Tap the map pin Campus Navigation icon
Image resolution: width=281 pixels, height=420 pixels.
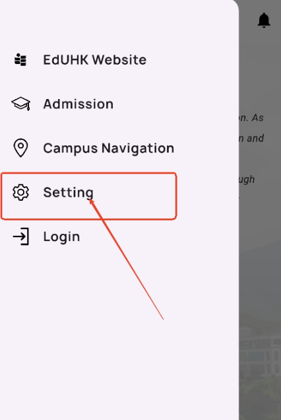point(20,147)
